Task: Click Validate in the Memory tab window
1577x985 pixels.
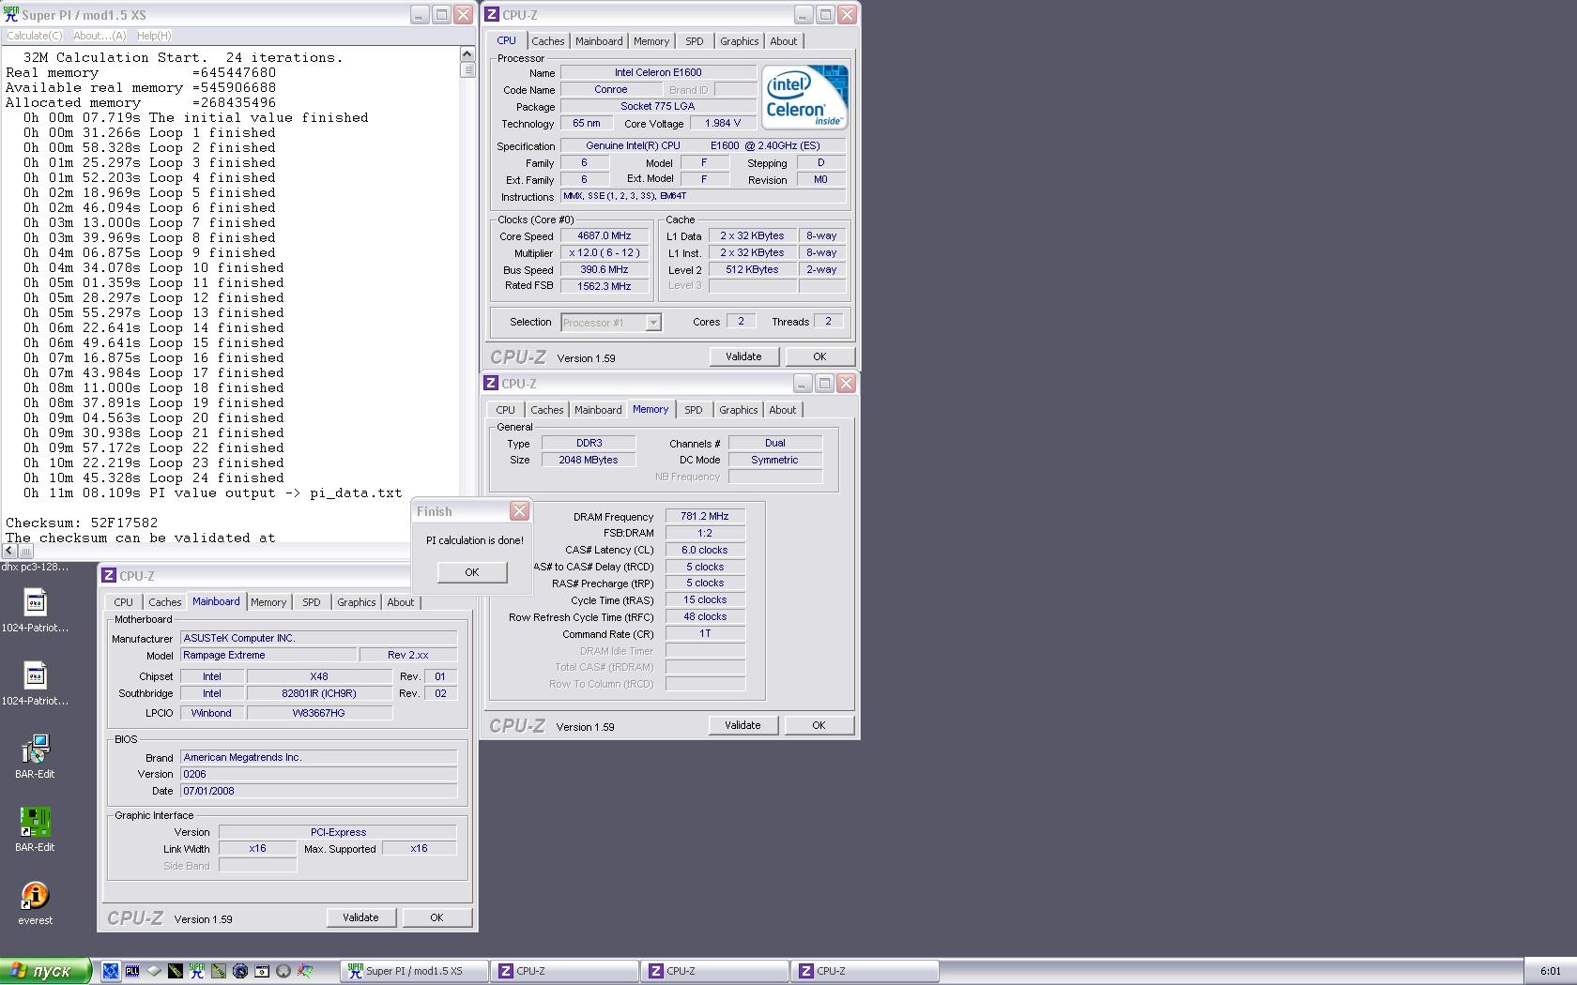Action: point(743,725)
